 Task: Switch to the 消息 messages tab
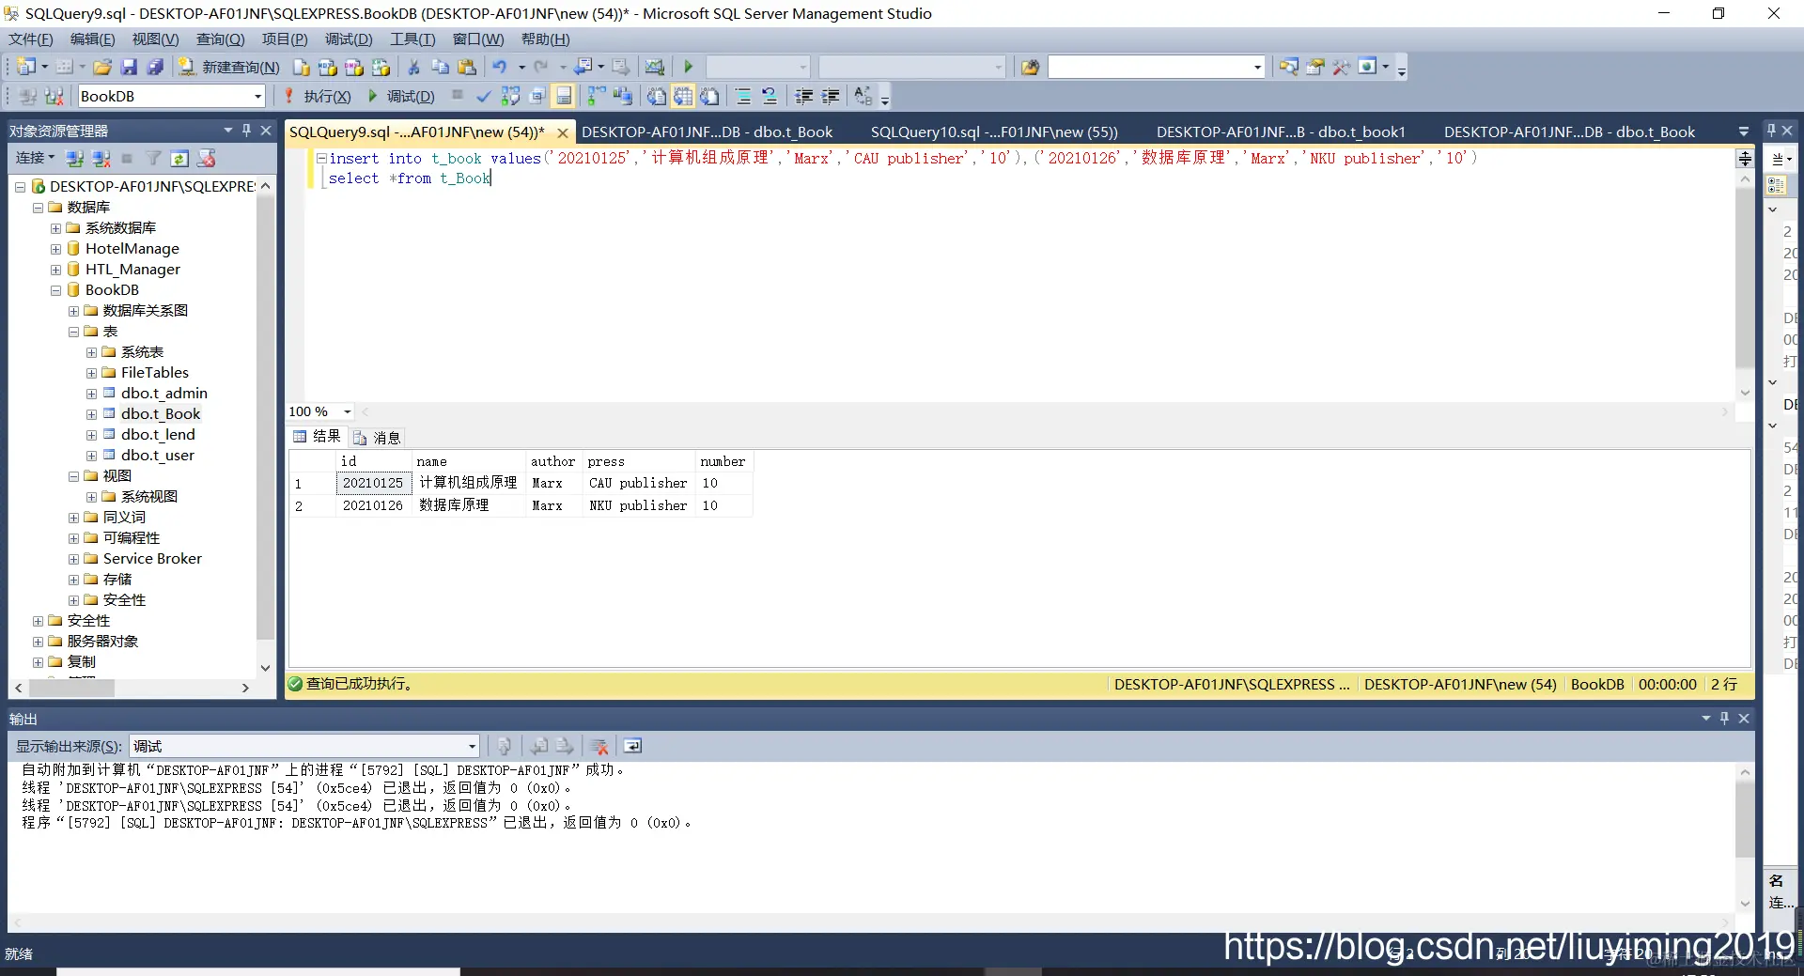(377, 438)
